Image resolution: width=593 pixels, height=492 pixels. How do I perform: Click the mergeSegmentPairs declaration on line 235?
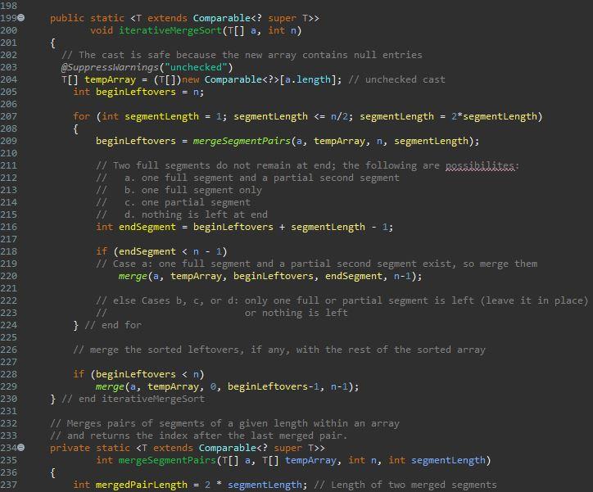pos(167,460)
